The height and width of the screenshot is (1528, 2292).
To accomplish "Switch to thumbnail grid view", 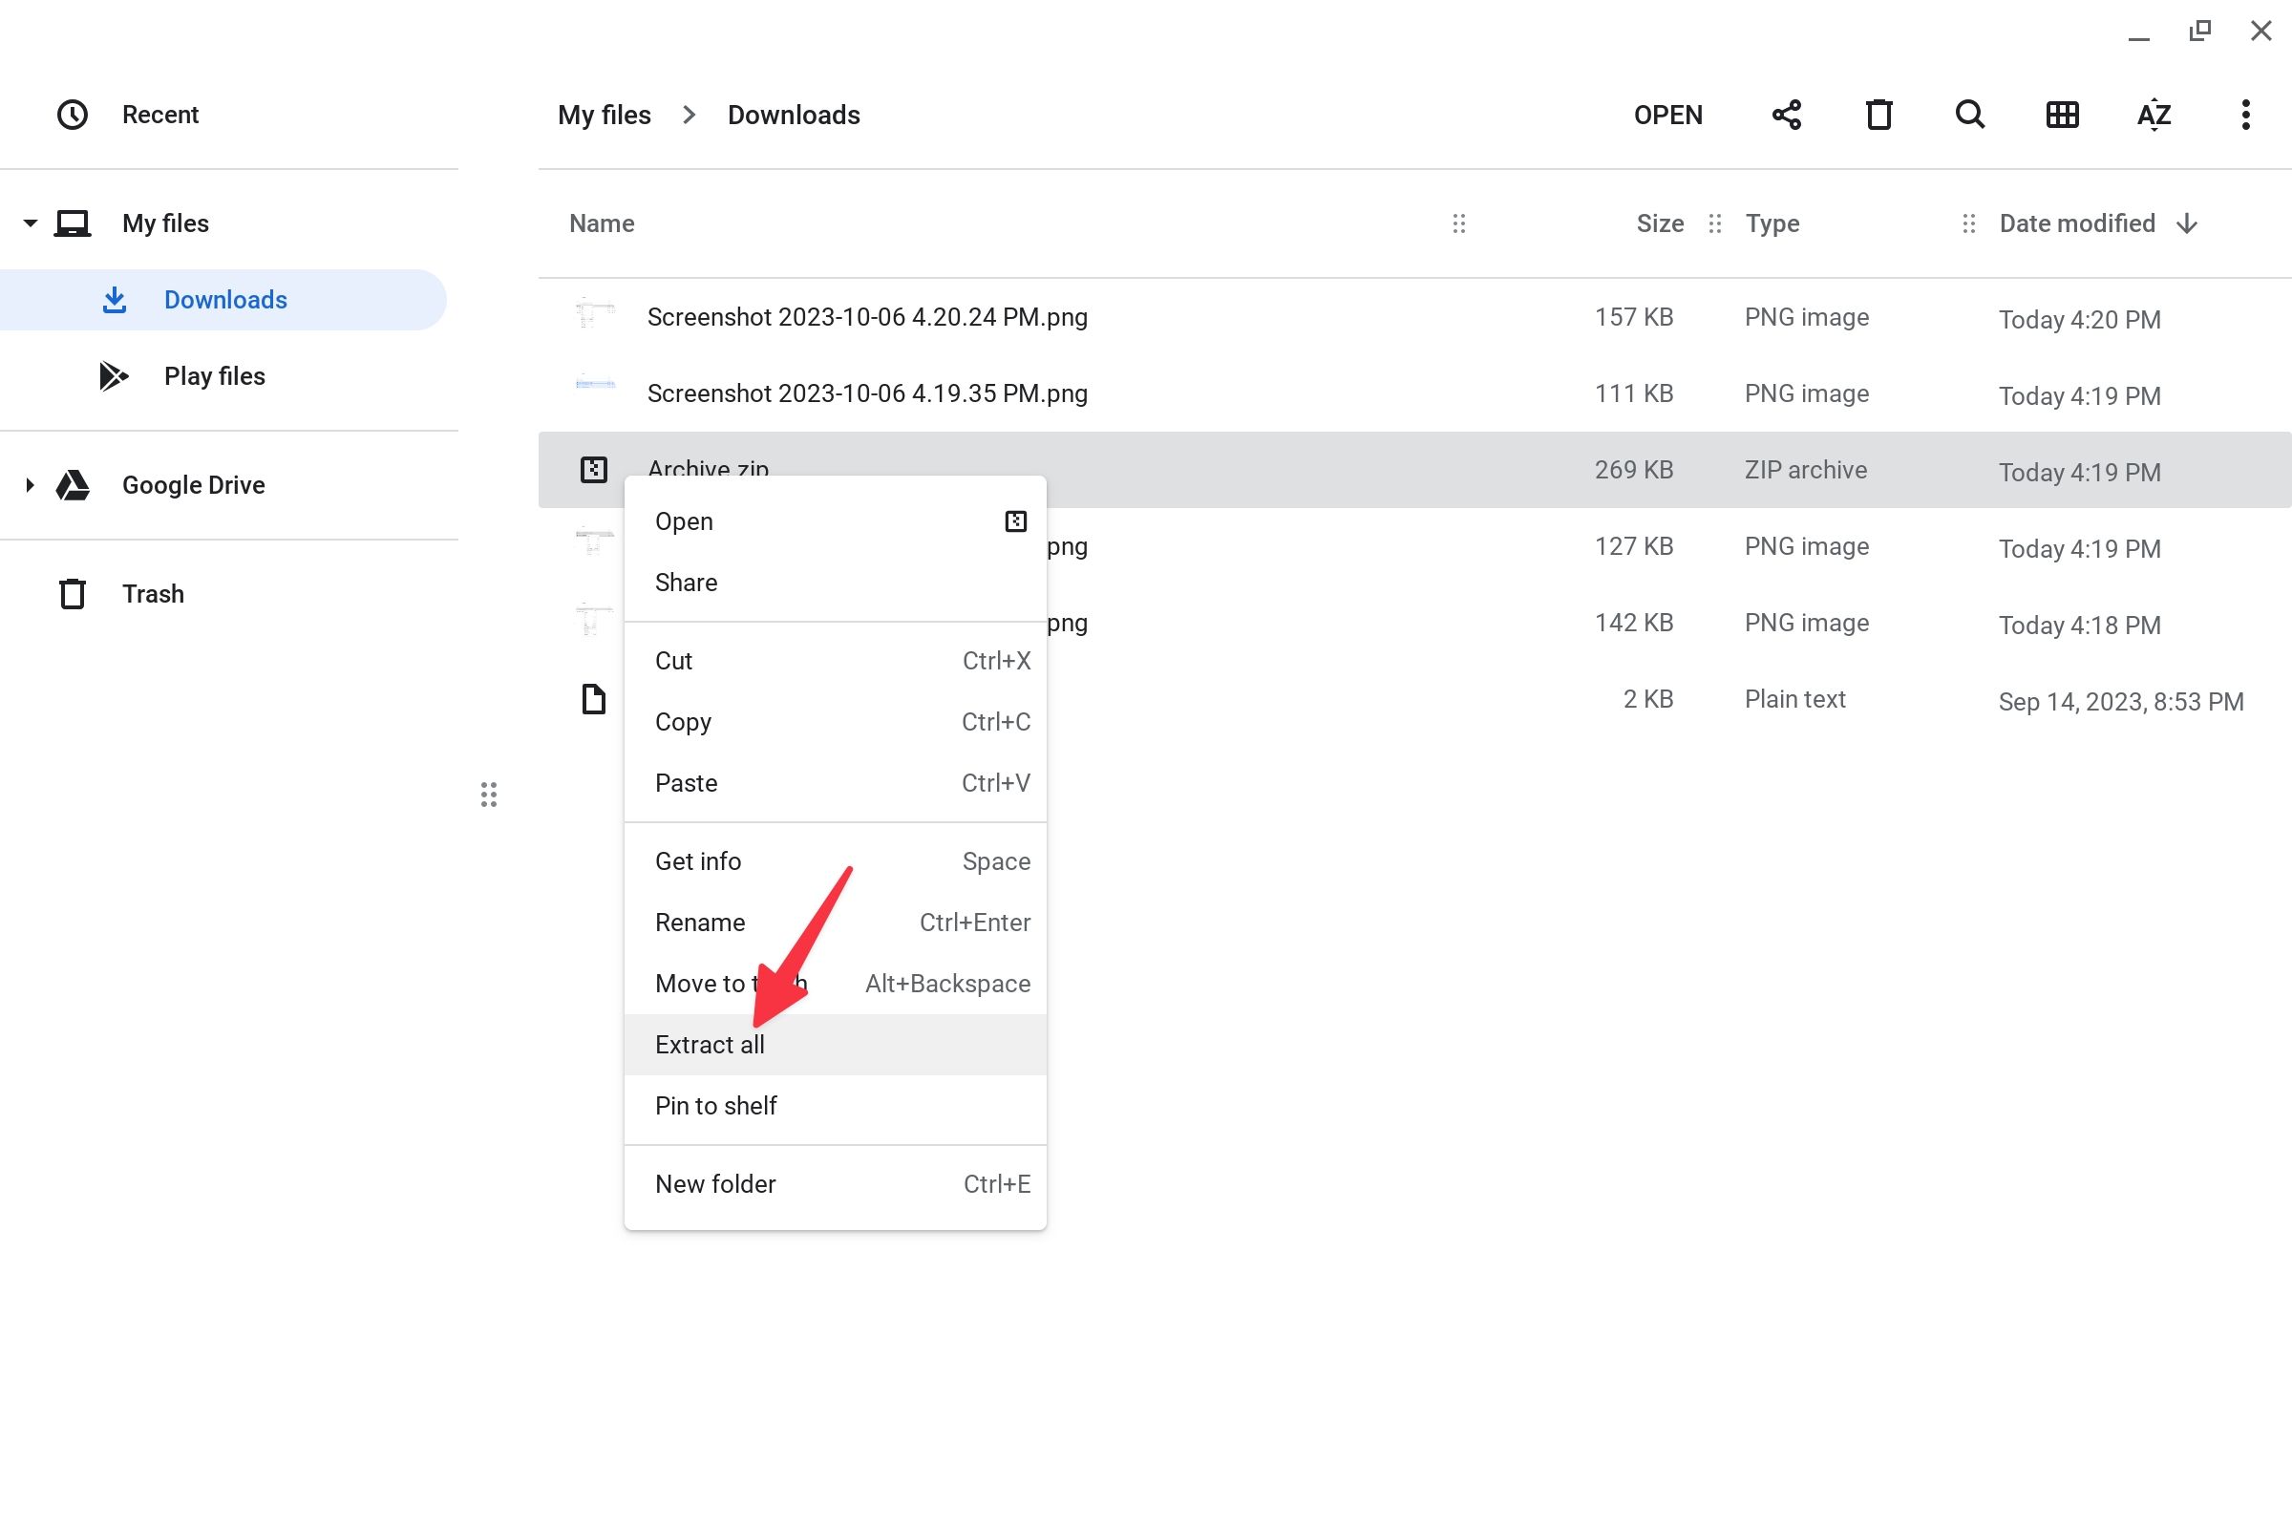I will [x=2060, y=114].
